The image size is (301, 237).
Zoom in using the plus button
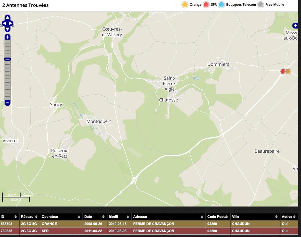pyautogui.click(x=8, y=37)
